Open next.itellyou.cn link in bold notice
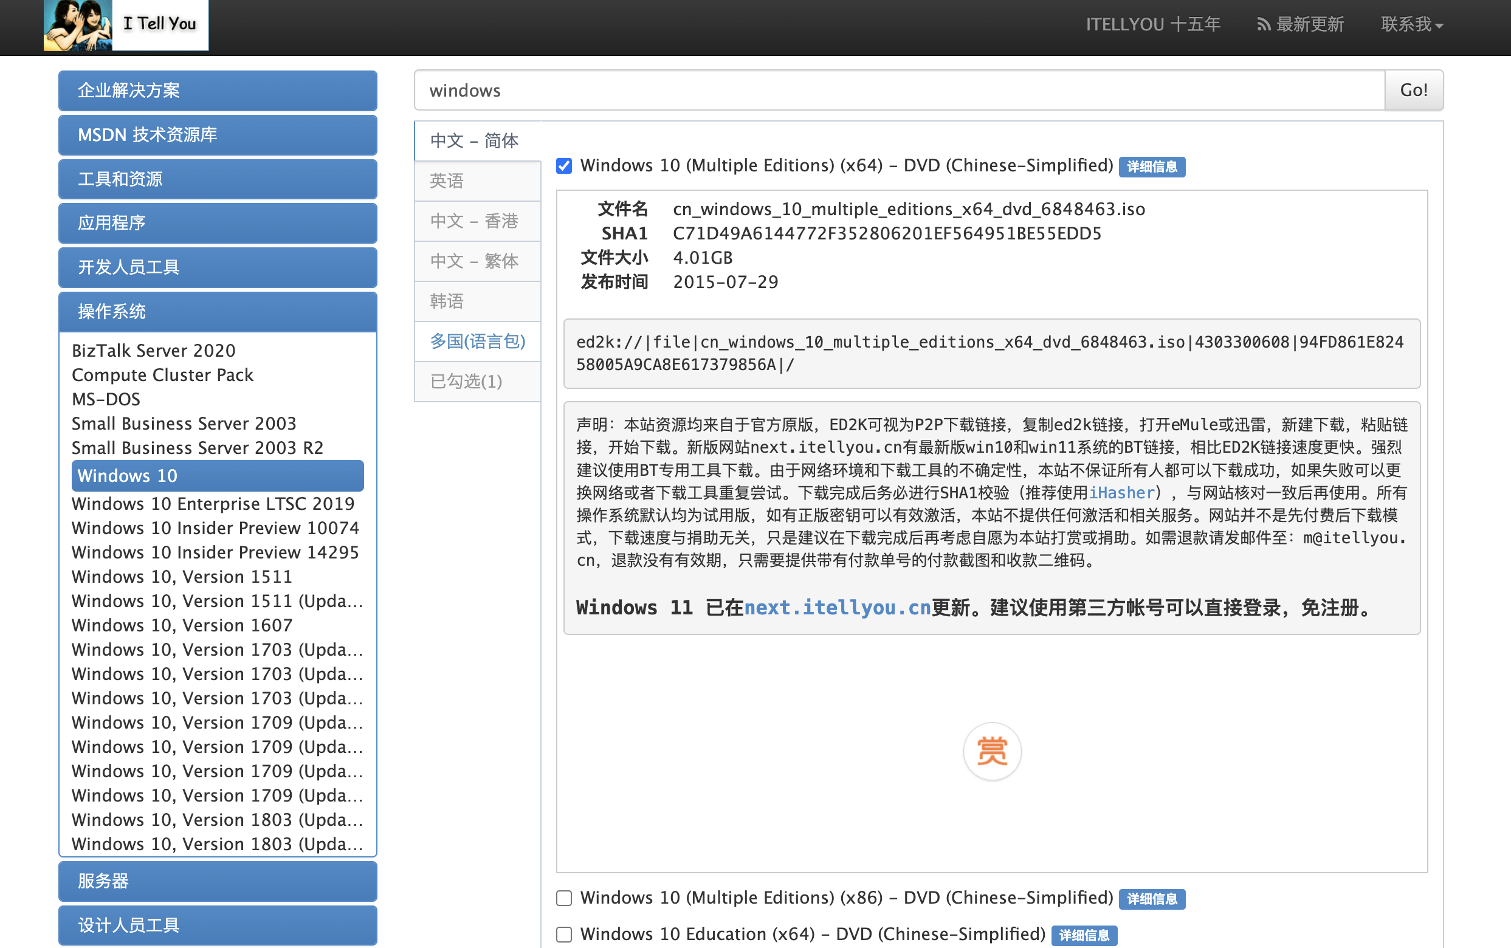The width and height of the screenshot is (1511, 948). 836,608
